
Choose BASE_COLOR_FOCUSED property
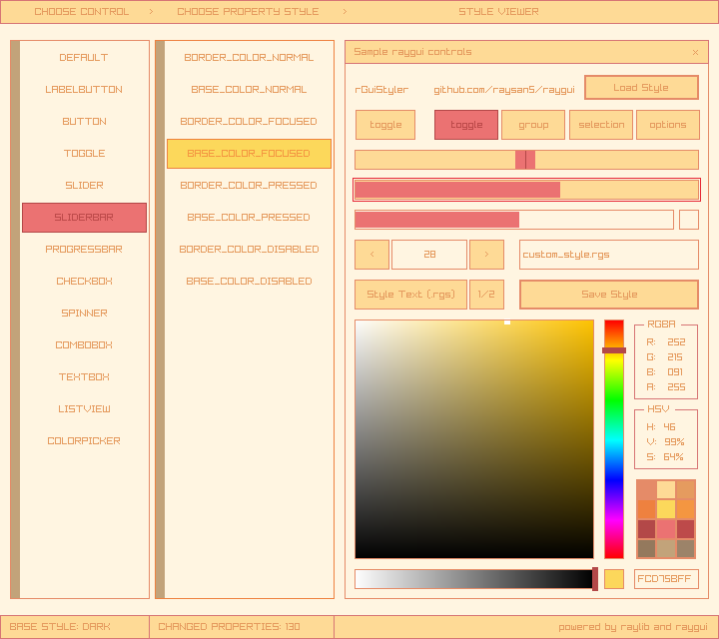click(x=249, y=154)
